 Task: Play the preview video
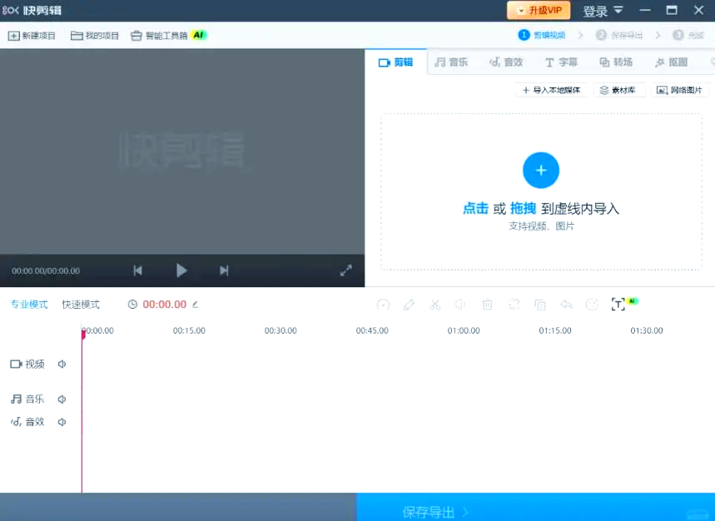click(181, 270)
